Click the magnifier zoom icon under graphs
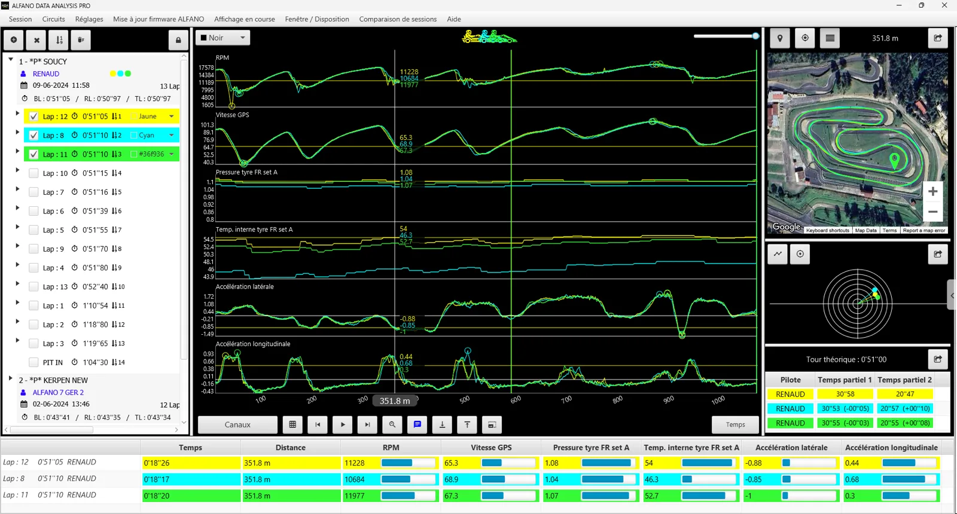The height and width of the screenshot is (514, 957). (x=392, y=424)
